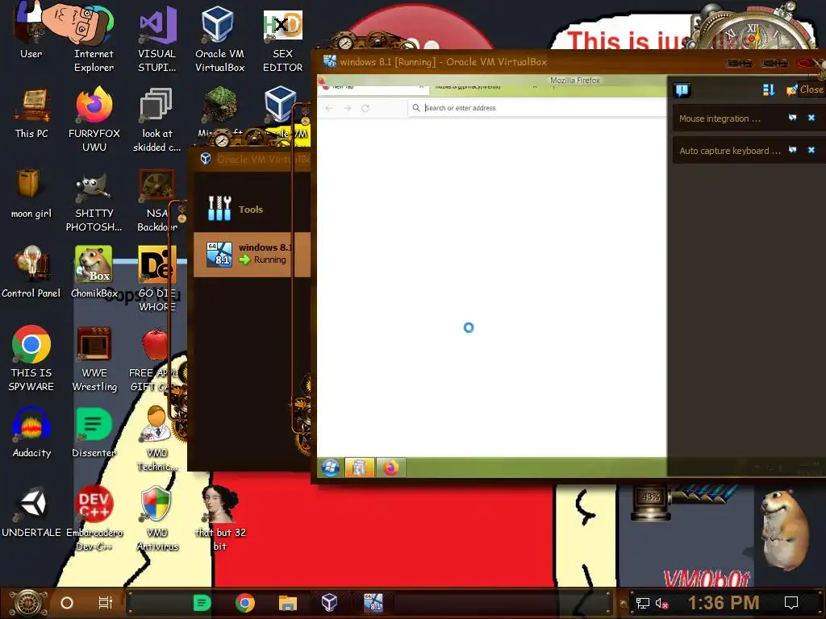
Task: Open the guest Windows 8.1 Start button
Action: pyautogui.click(x=331, y=467)
